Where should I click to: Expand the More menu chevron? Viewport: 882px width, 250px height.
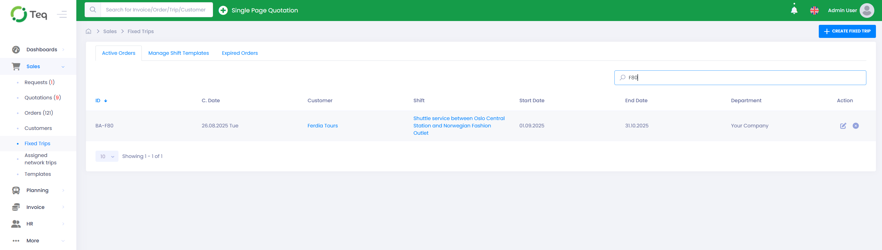(x=63, y=241)
